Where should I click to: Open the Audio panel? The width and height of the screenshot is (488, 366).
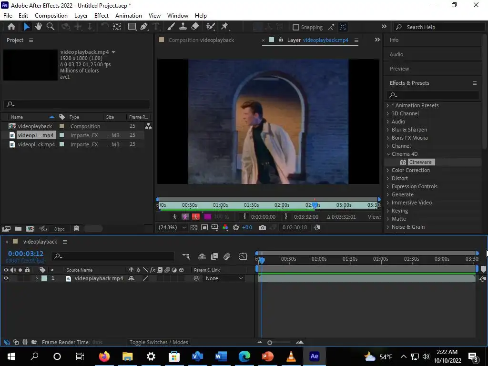[x=396, y=54]
